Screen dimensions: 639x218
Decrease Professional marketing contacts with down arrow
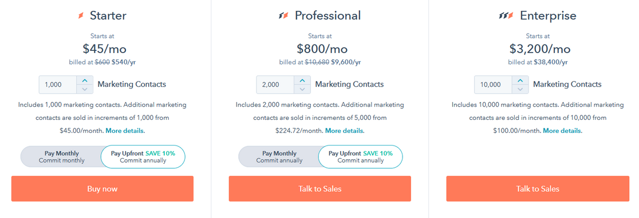tap(302, 89)
